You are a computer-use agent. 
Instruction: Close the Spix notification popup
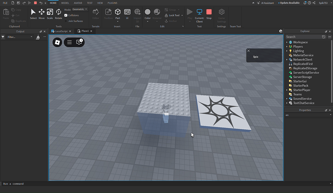tap(248, 51)
